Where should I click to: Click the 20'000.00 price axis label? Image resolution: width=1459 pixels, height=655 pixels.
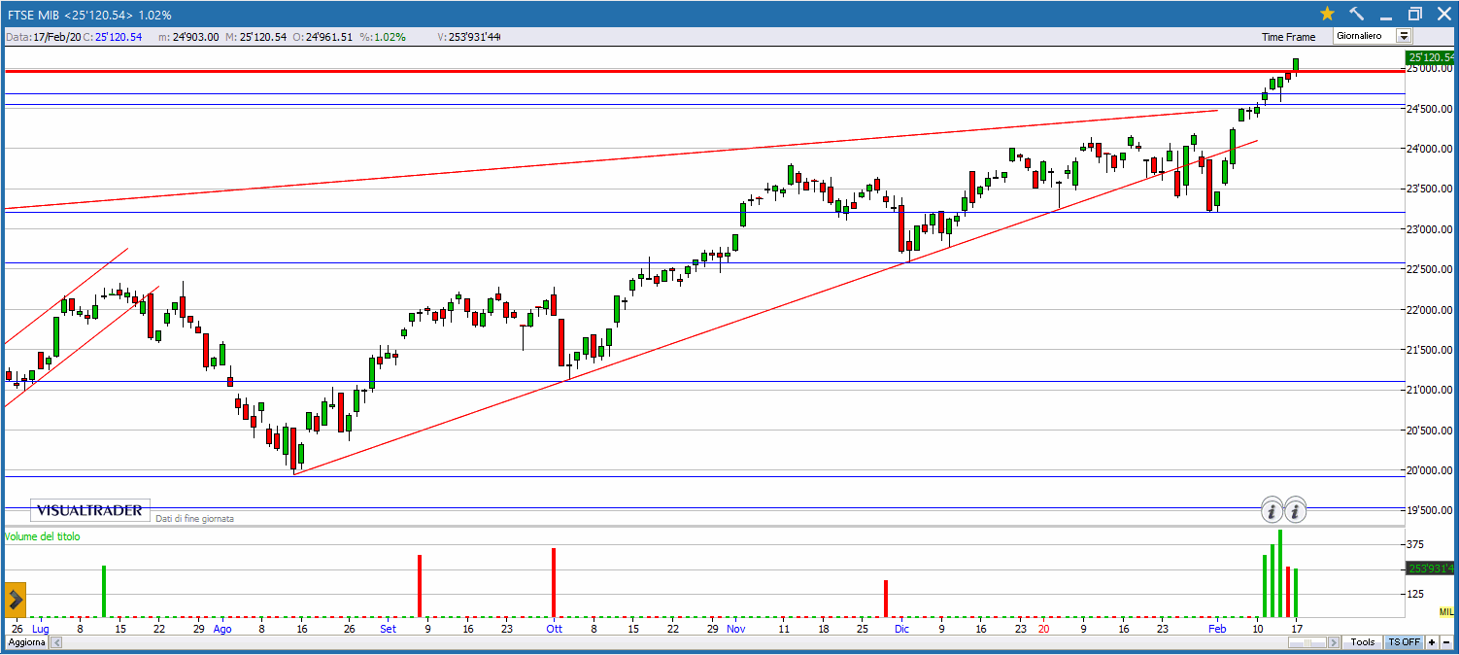click(1432, 470)
